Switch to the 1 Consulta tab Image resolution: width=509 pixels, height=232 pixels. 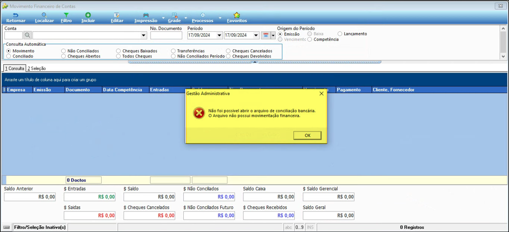(x=14, y=68)
